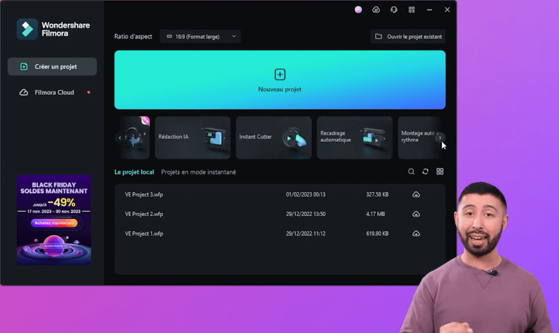Viewport: 559px width, 333px height.
Task: Create a Nouveau projet
Action: click(279, 80)
